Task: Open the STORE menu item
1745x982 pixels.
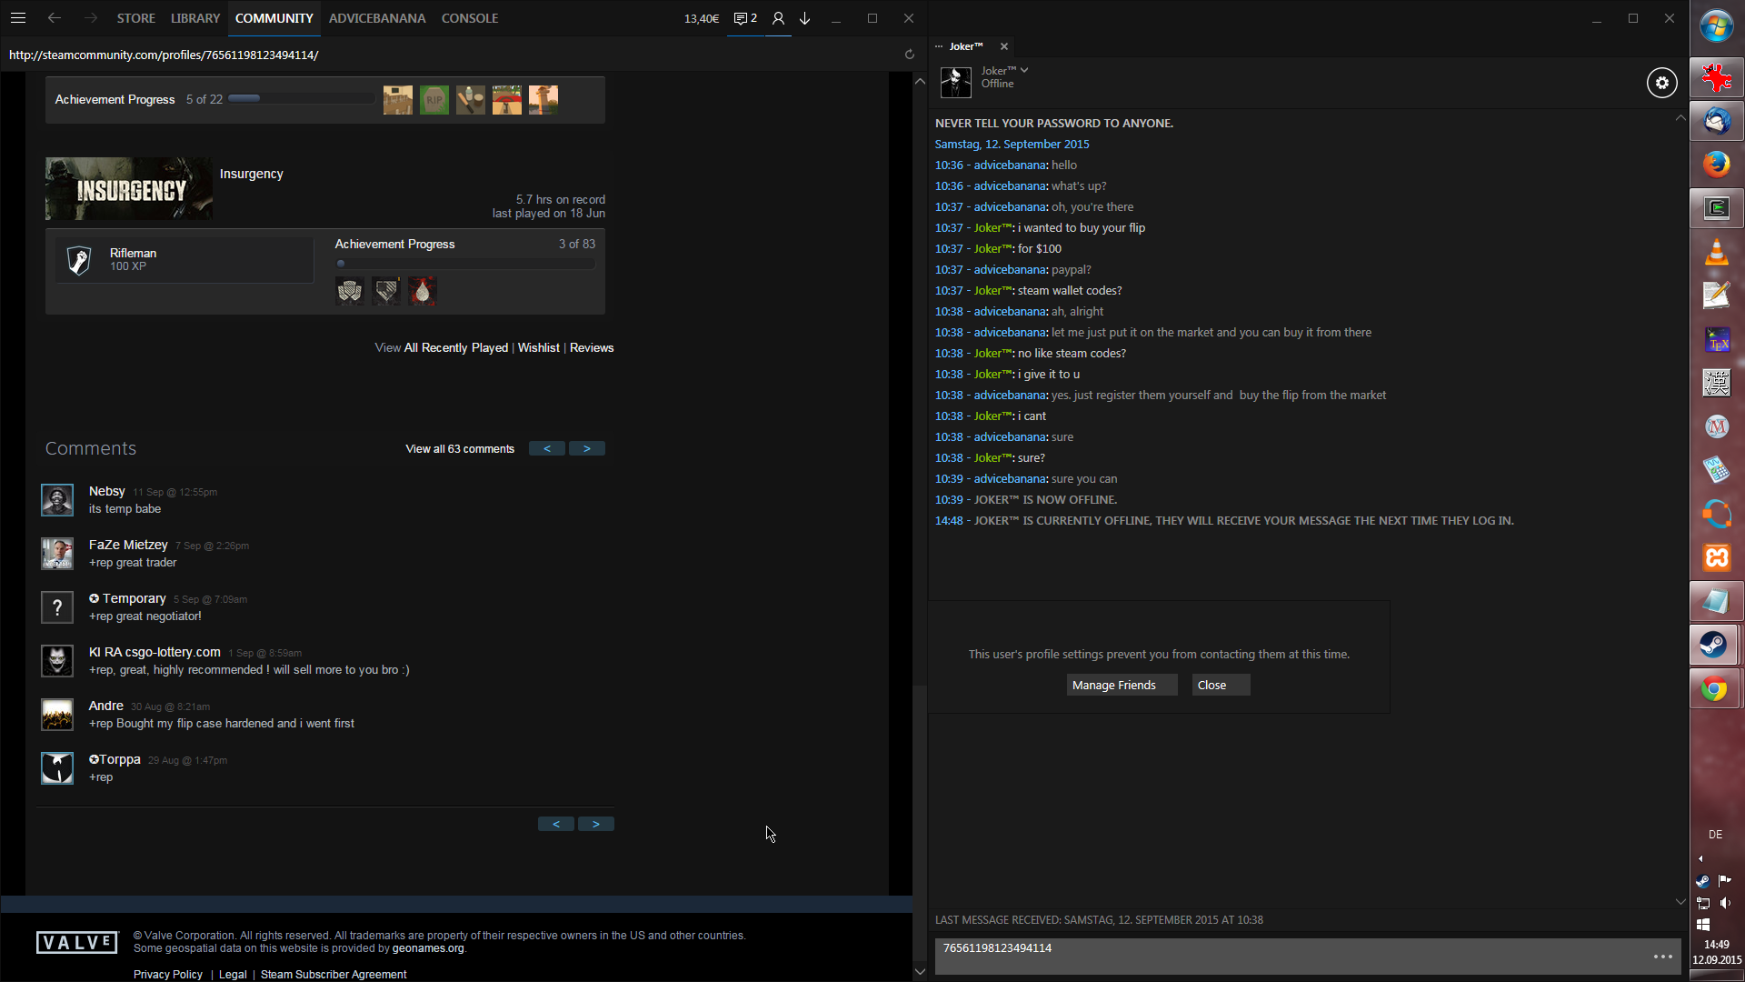Action: click(135, 18)
